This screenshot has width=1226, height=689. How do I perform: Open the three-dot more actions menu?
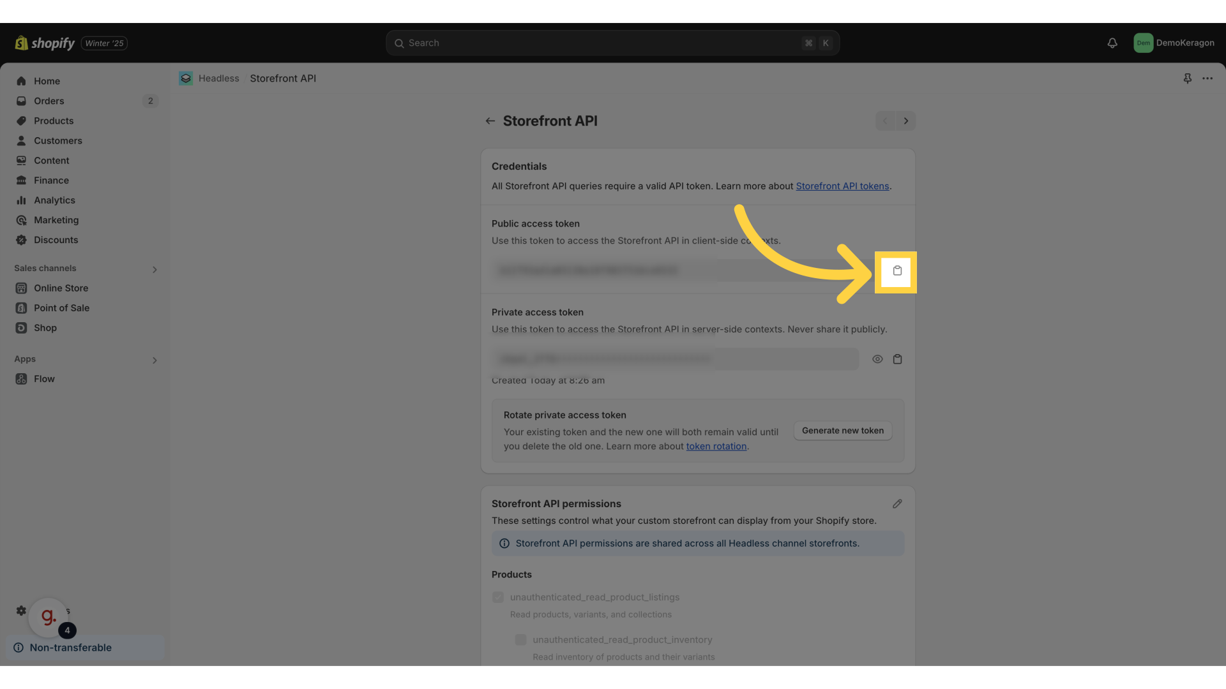coord(1207,78)
